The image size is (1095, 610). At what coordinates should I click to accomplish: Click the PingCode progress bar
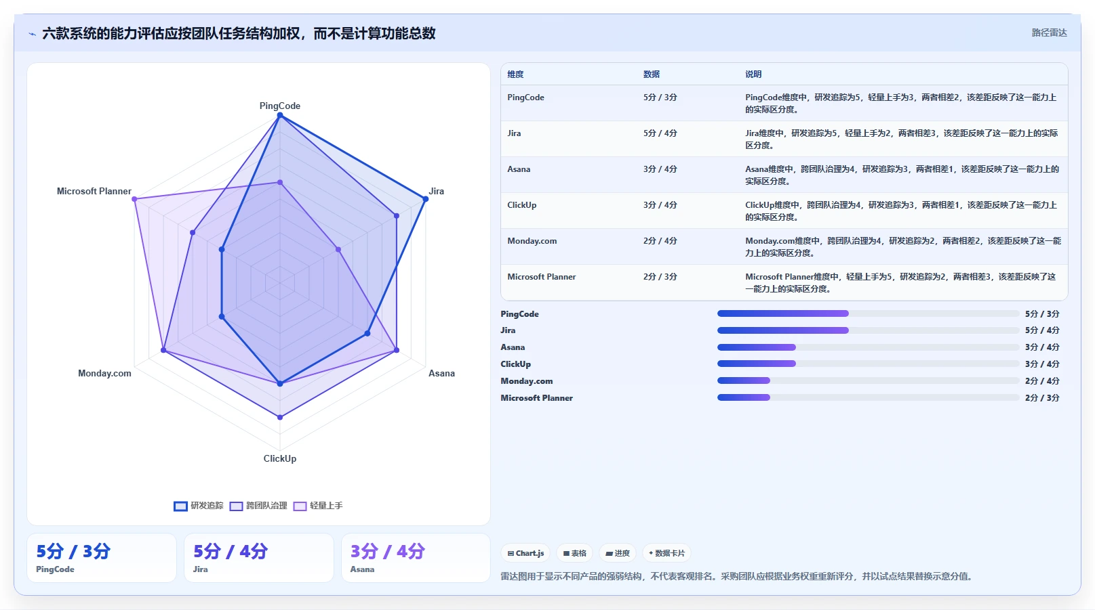coord(868,313)
